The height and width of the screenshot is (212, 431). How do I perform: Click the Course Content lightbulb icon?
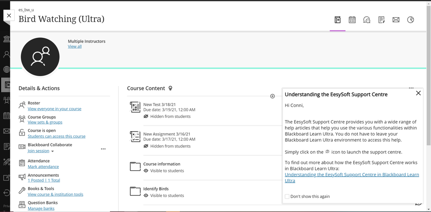point(170,88)
